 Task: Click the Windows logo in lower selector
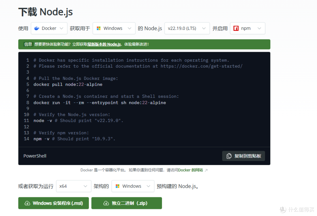[117, 186]
